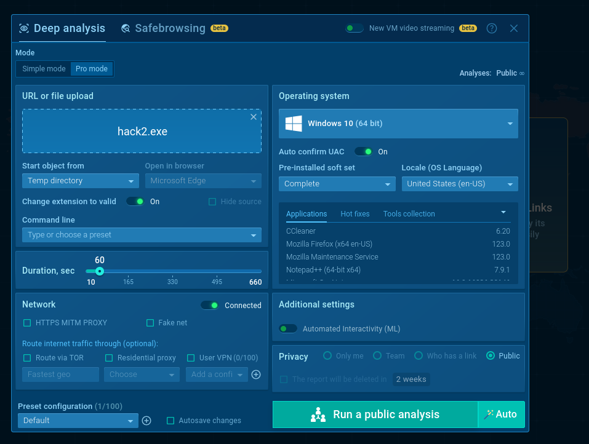The width and height of the screenshot is (589, 444).
Task: Set duration slider to 330 mark
Action: (172, 271)
